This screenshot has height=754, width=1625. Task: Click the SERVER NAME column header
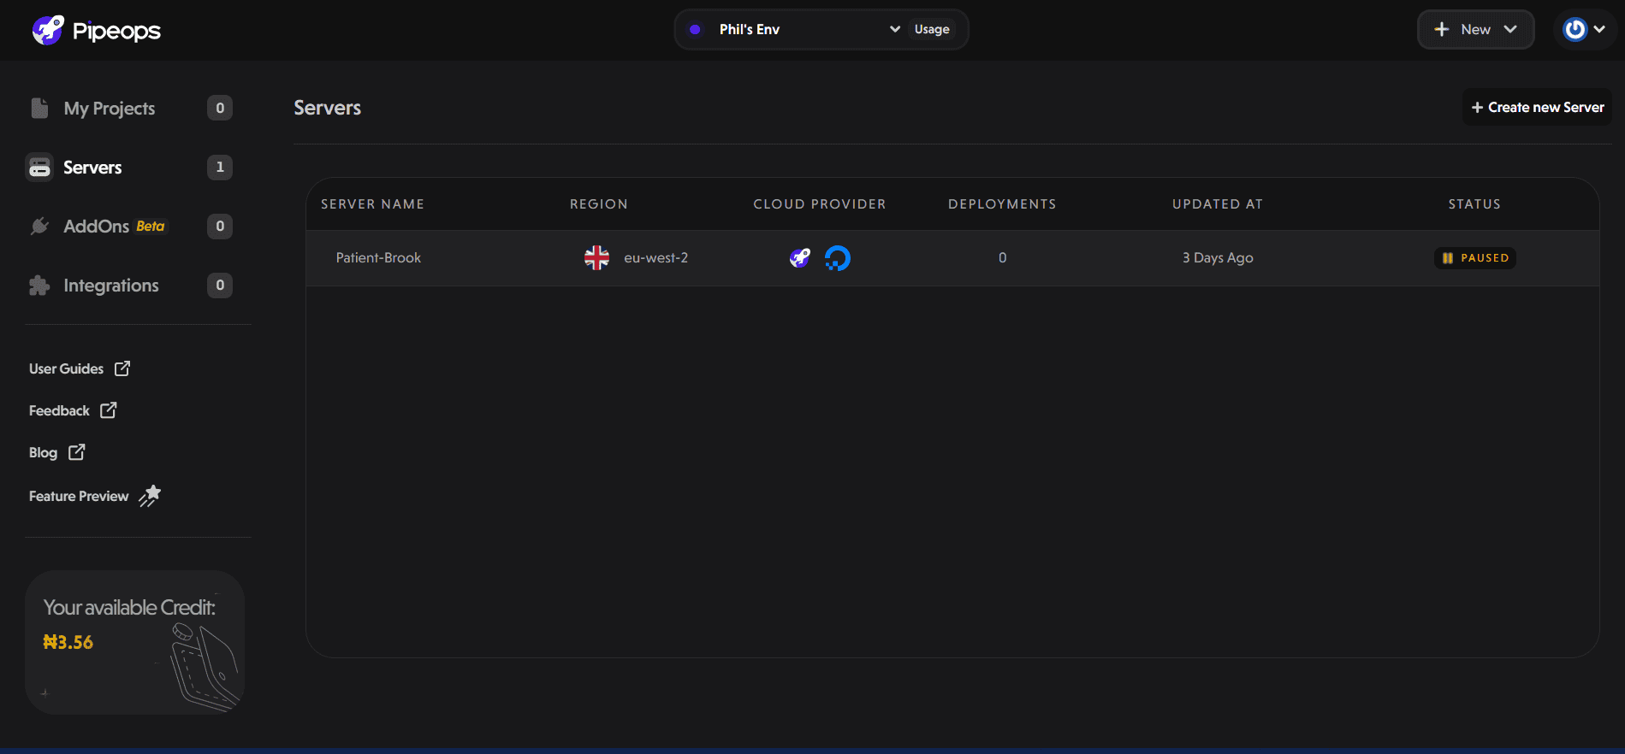372,203
